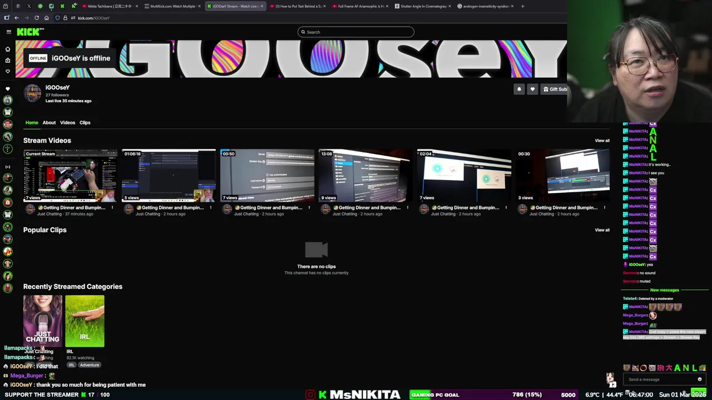Click the notification bell for iGOOseY

coord(519,89)
